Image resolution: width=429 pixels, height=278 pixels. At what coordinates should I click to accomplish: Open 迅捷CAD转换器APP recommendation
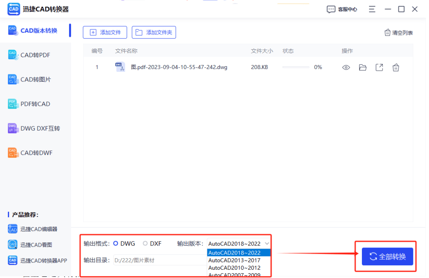pos(37,261)
